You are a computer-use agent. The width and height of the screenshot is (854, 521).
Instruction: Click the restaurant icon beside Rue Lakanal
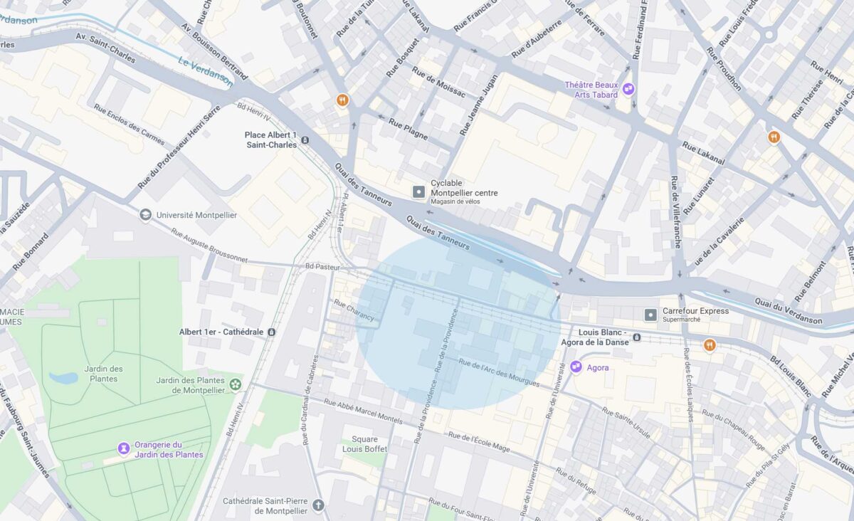[774, 137]
